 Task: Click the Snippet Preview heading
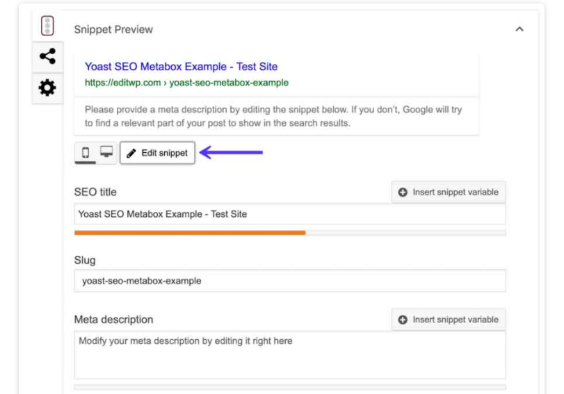[113, 30]
